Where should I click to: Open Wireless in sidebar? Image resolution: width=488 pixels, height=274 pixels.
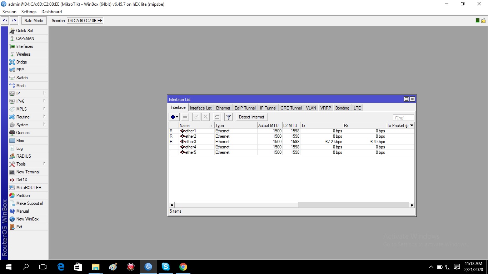pyautogui.click(x=28, y=54)
